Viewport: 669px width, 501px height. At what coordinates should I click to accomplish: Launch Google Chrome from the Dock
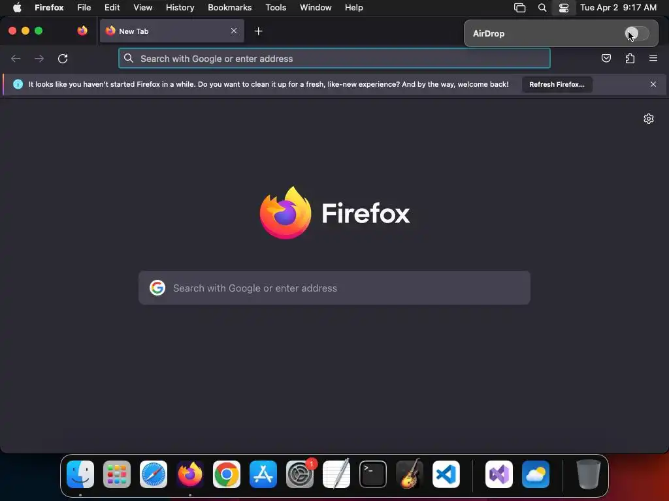tap(227, 474)
